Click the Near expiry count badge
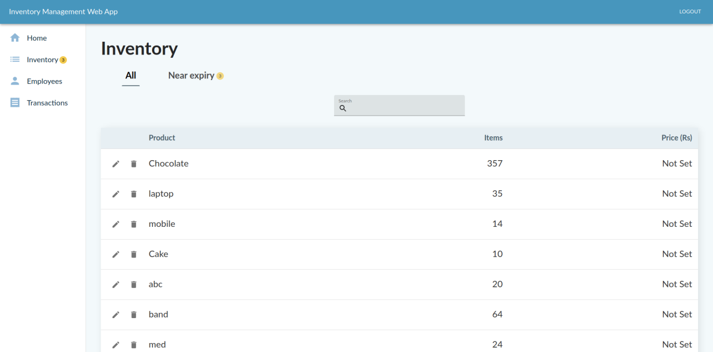The height and width of the screenshot is (352, 713). point(219,75)
